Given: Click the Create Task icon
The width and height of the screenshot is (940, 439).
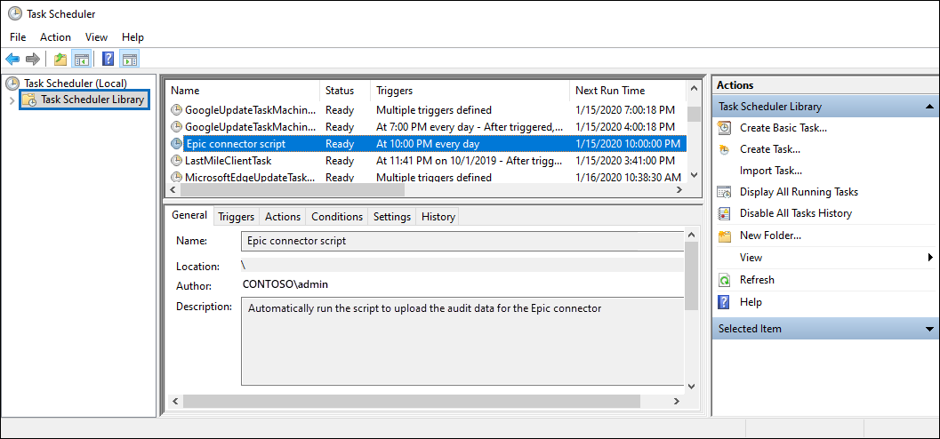Looking at the screenshot, I should tap(725, 149).
